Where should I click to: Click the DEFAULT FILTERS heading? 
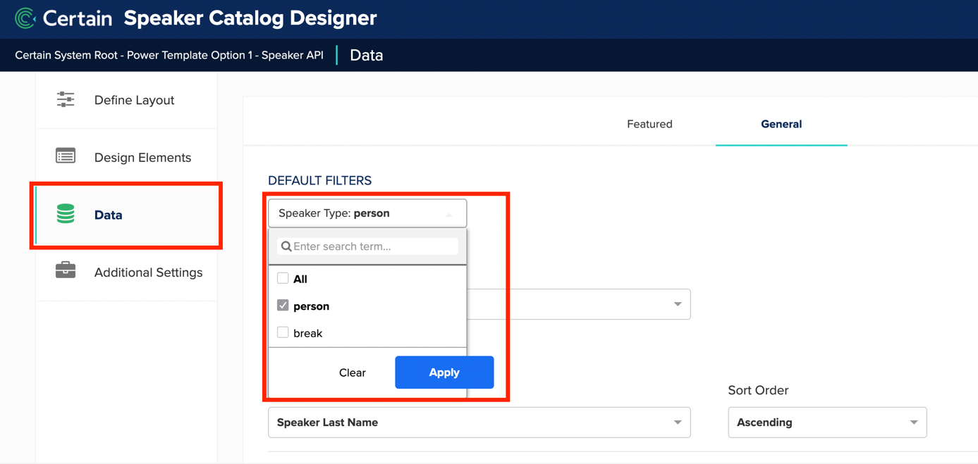coord(319,180)
